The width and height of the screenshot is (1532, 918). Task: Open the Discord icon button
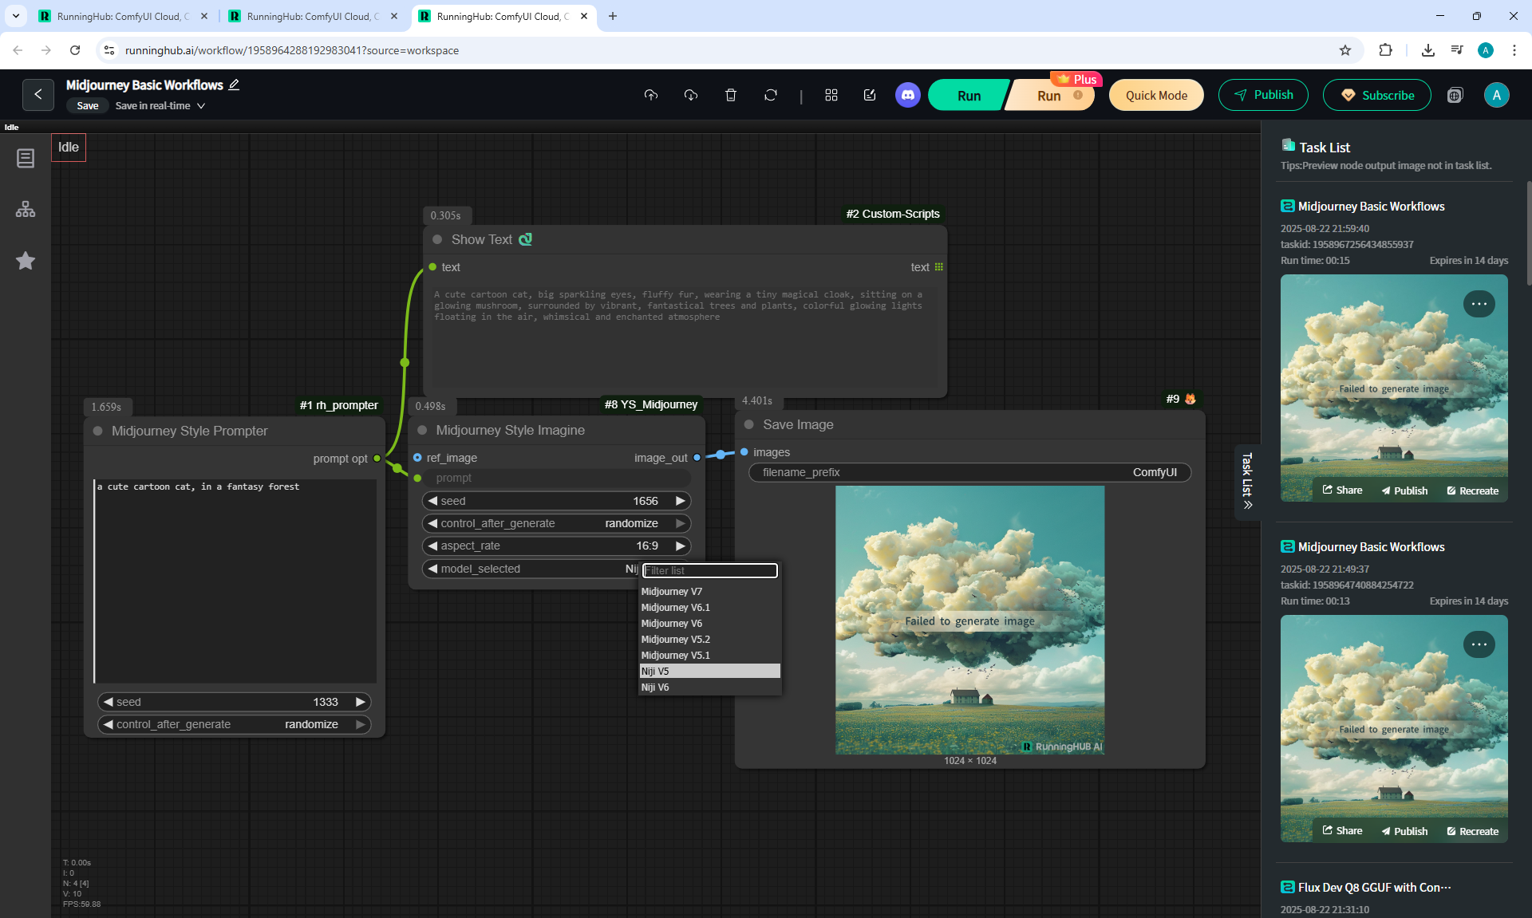[x=907, y=95]
